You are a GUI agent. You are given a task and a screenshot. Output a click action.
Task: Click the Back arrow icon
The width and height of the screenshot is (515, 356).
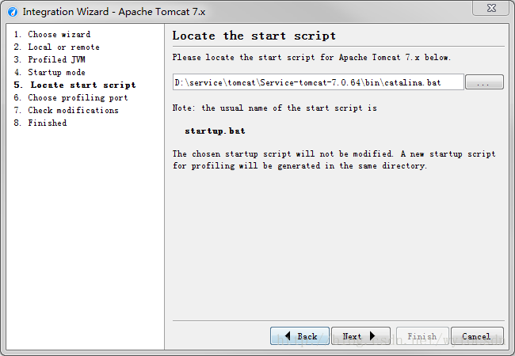coord(288,335)
